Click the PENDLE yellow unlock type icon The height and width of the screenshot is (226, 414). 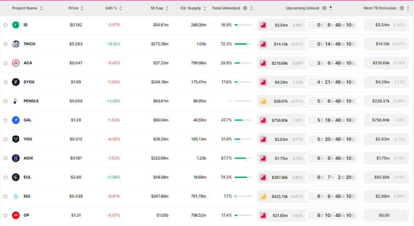(x=263, y=101)
